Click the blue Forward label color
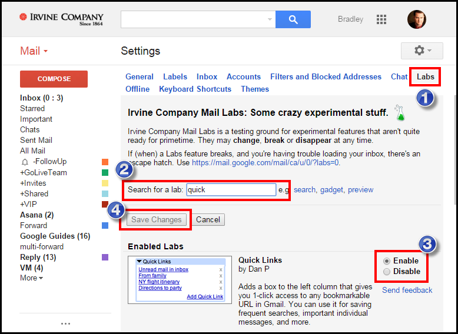Viewport: 458px width, 334px height. coord(105,225)
